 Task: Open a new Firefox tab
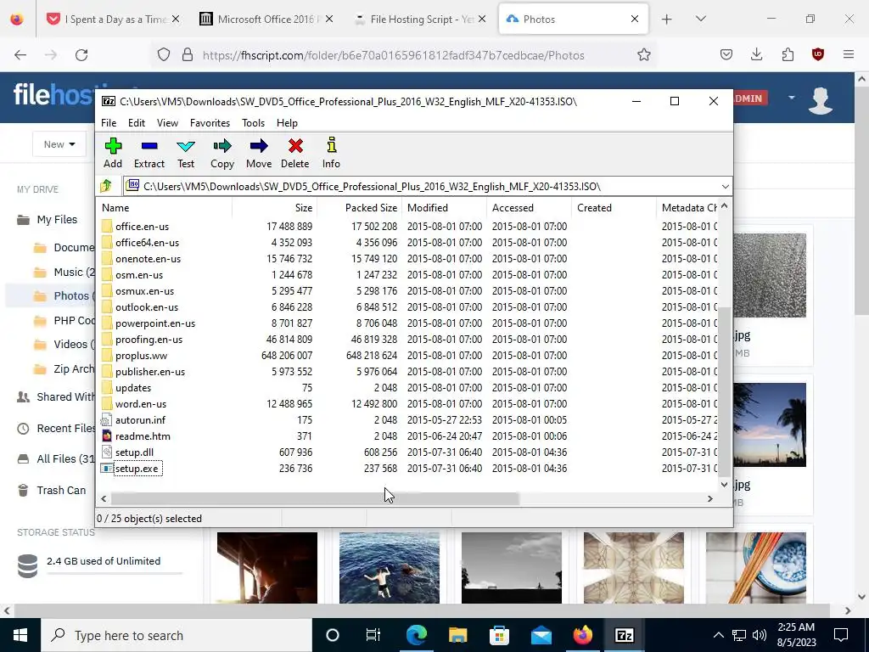(x=667, y=19)
